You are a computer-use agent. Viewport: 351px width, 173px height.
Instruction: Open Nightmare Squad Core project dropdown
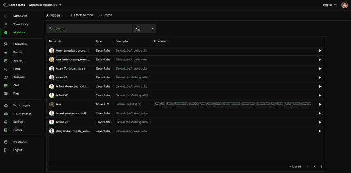click(x=45, y=5)
